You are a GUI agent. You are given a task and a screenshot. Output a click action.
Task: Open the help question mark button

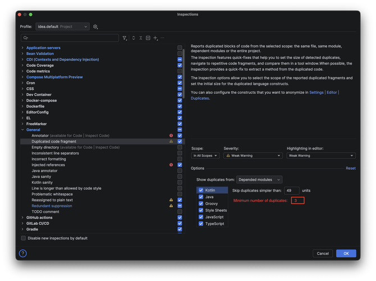[x=23, y=253]
